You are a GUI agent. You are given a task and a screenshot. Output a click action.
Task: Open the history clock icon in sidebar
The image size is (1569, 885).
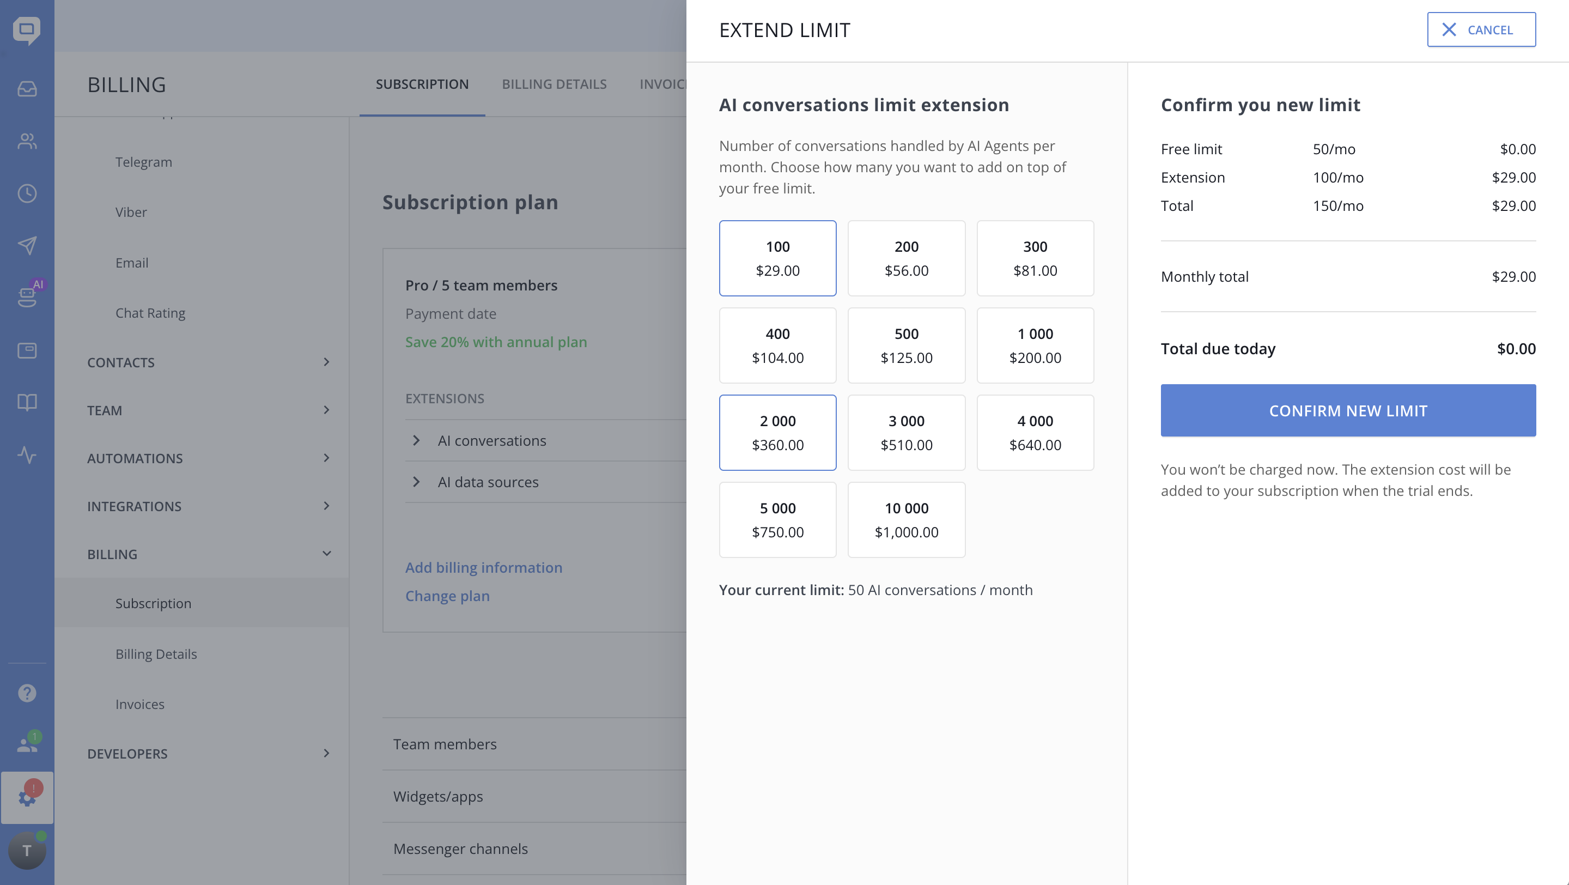click(x=27, y=193)
